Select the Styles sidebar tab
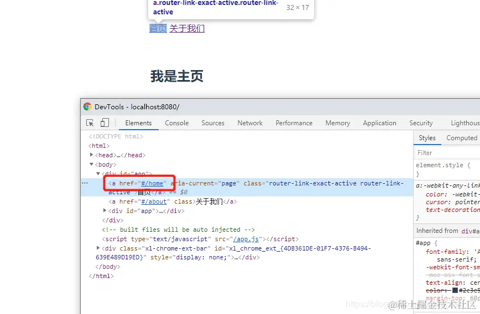This screenshot has height=314, width=480. 427,138
